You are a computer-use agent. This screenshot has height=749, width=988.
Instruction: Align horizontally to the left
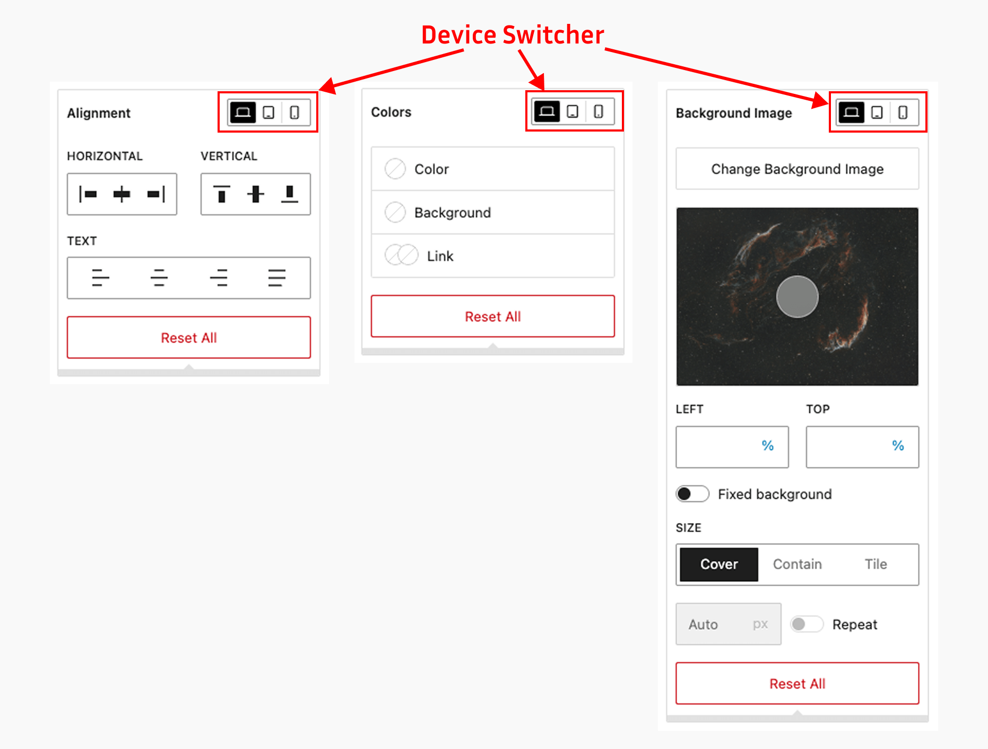[88, 194]
